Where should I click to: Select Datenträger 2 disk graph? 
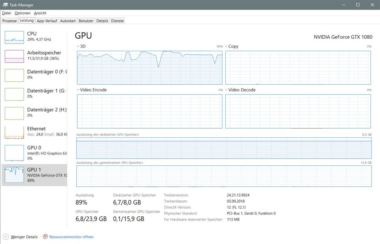[x=14, y=113]
